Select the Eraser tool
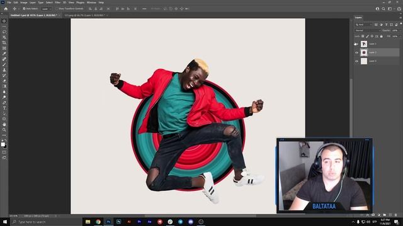403x226 pixels. (x=4, y=81)
